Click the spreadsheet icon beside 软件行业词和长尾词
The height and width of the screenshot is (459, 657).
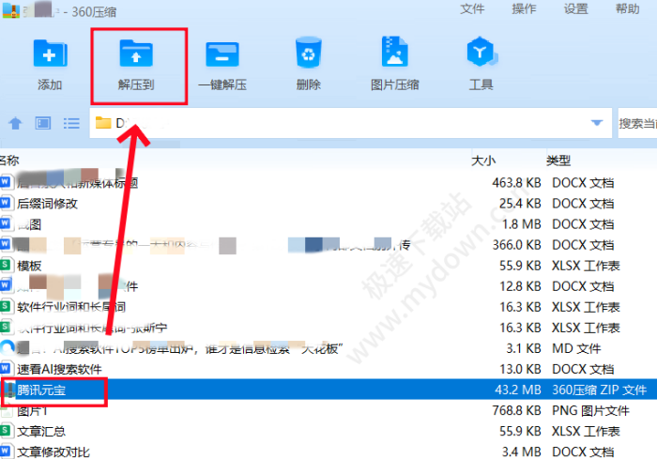[x=5, y=307]
